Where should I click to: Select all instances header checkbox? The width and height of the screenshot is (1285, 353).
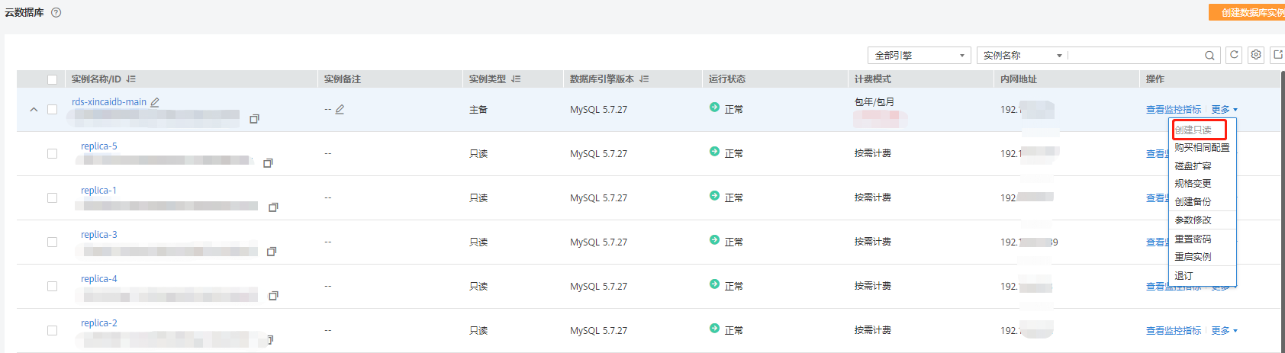point(52,79)
